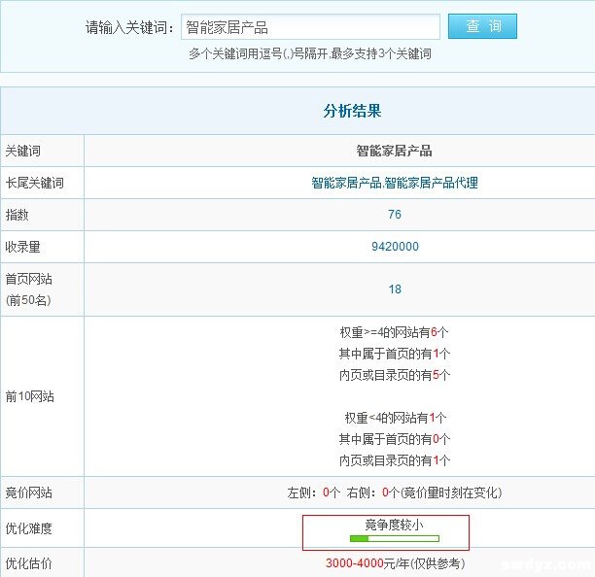Select the 优化估价 row label

click(x=29, y=563)
